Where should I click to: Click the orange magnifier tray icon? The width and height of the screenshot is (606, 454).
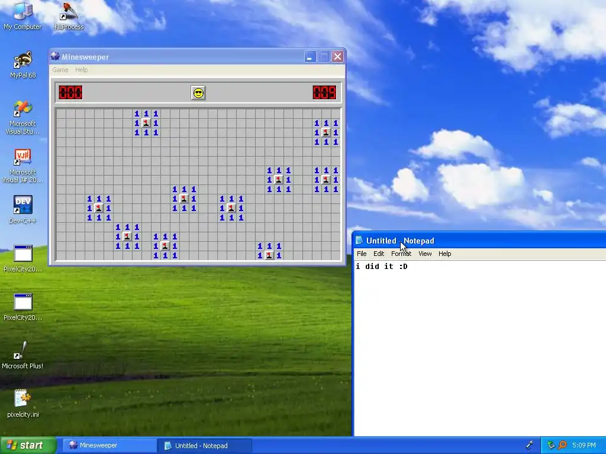pos(562,445)
